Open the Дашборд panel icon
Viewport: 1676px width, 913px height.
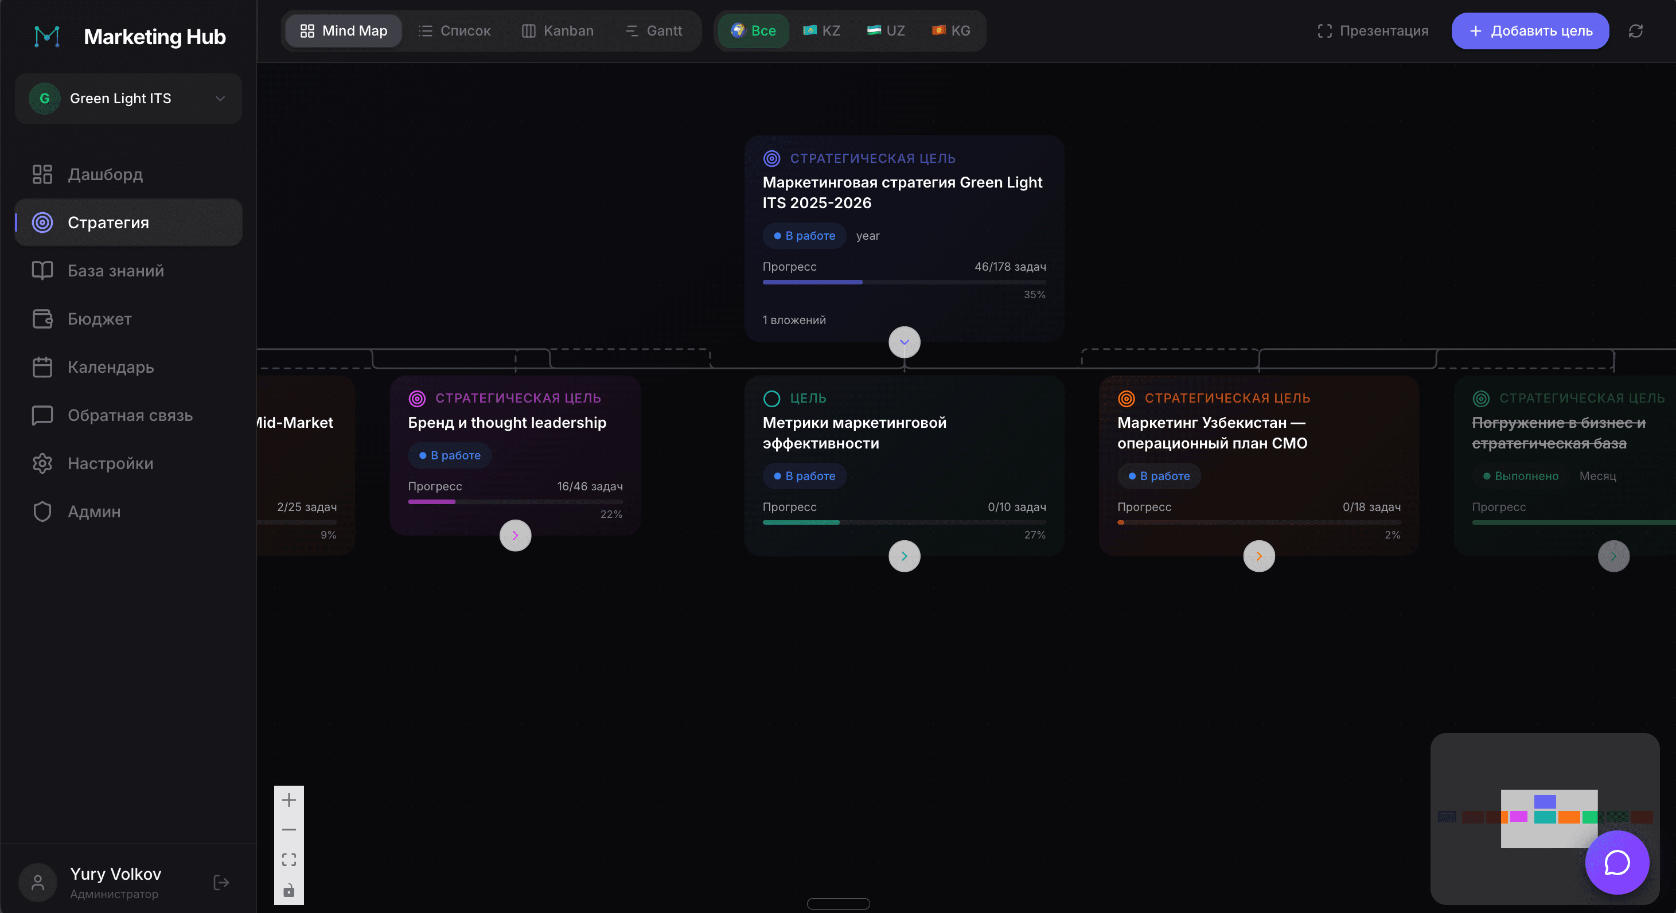(42, 174)
